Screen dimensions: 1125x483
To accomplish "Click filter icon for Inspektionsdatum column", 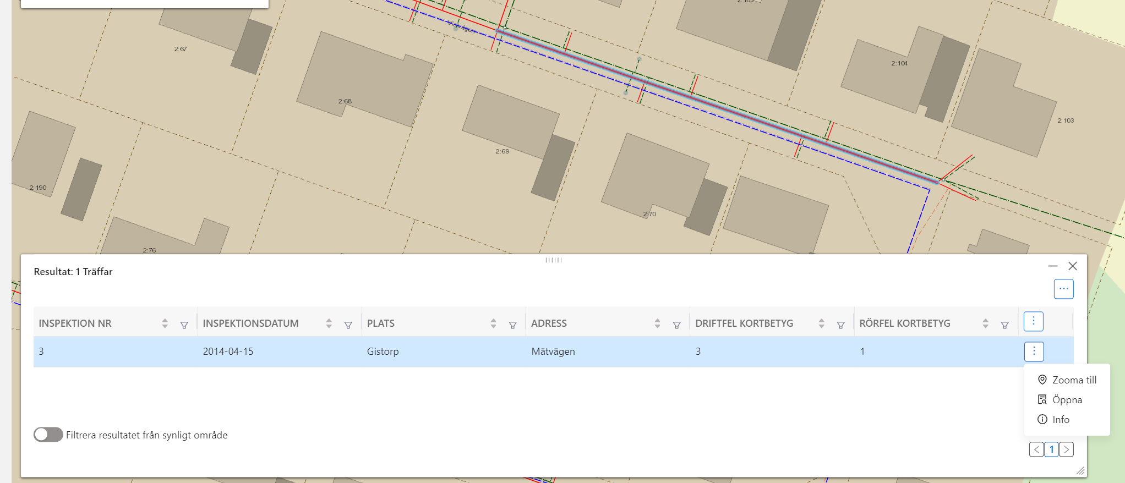I will pos(348,325).
